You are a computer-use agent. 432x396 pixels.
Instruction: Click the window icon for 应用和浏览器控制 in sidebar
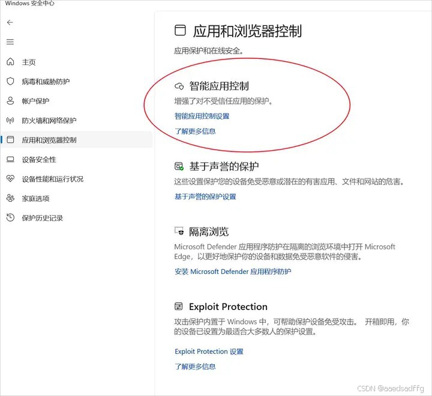[x=10, y=139]
